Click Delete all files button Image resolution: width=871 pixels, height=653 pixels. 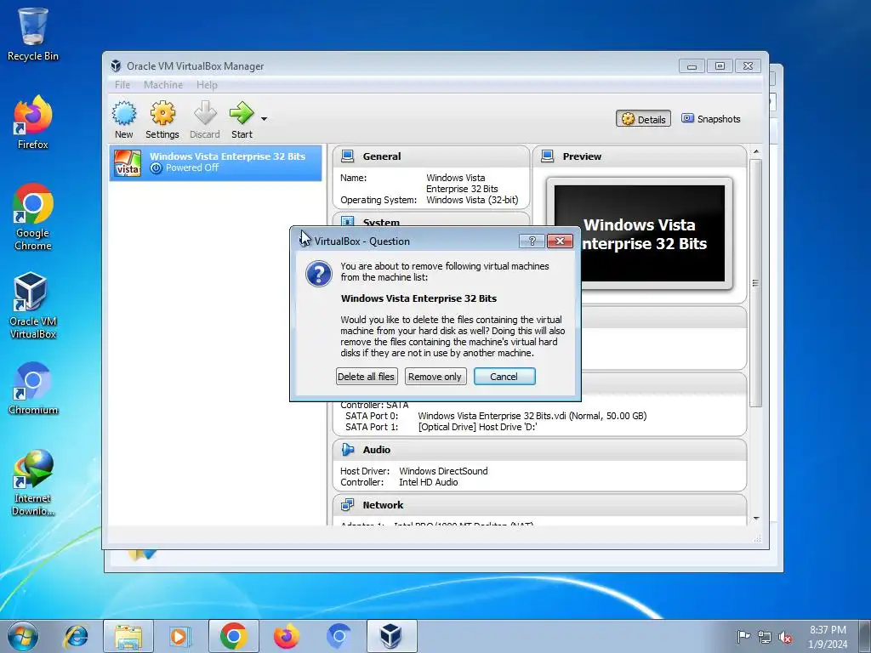click(366, 377)
